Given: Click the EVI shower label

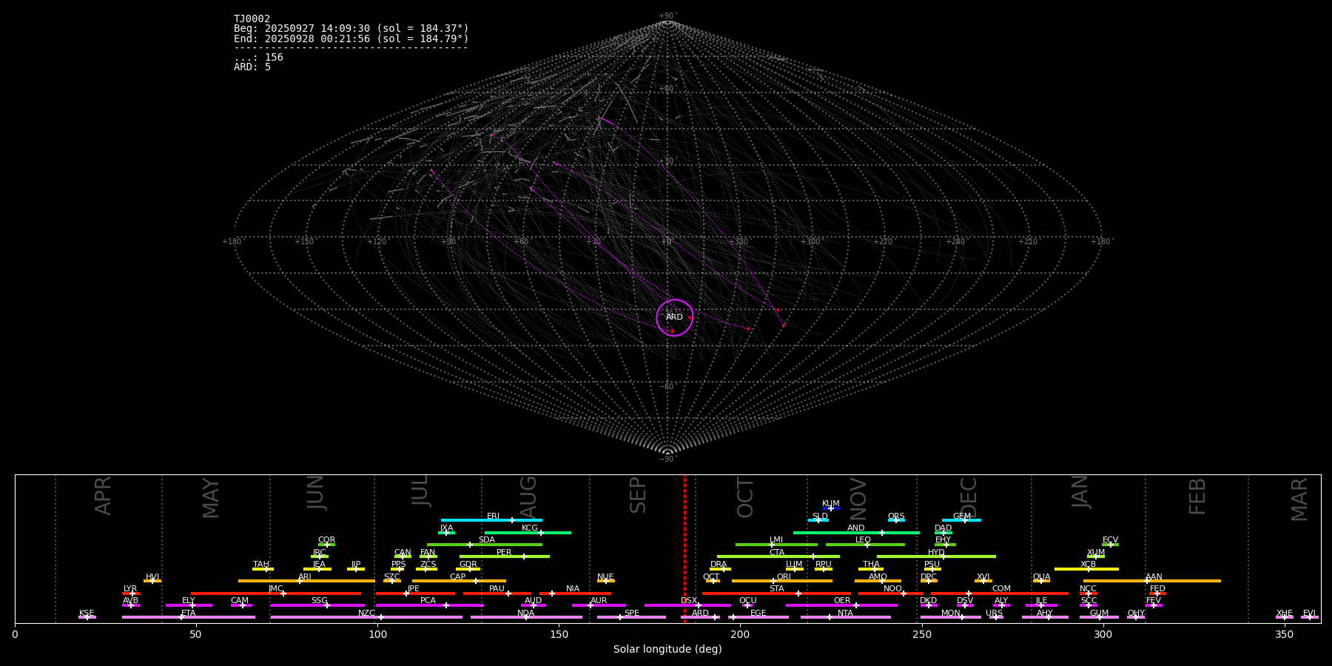Looking at the screenshot, I should [x=1310, y=613].
